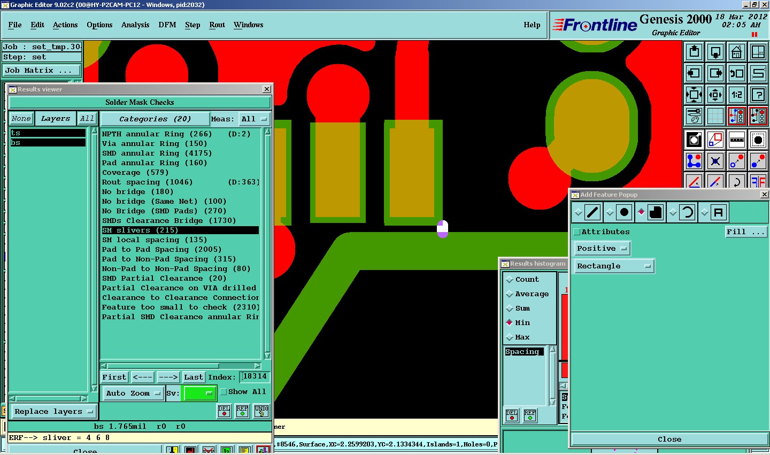Open the DFM menu
Screen dimensions: 770x455
(167, 25)
